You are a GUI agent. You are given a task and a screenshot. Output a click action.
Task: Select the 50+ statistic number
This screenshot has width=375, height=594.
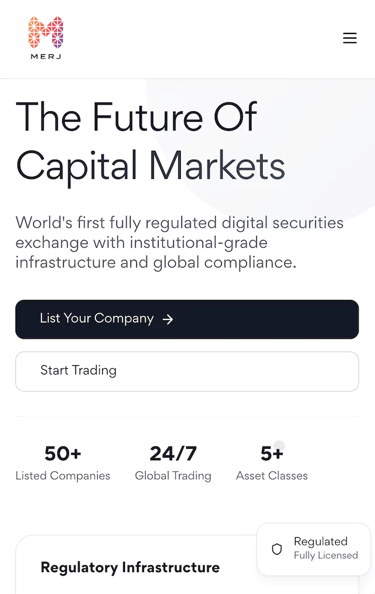point(63,454)
